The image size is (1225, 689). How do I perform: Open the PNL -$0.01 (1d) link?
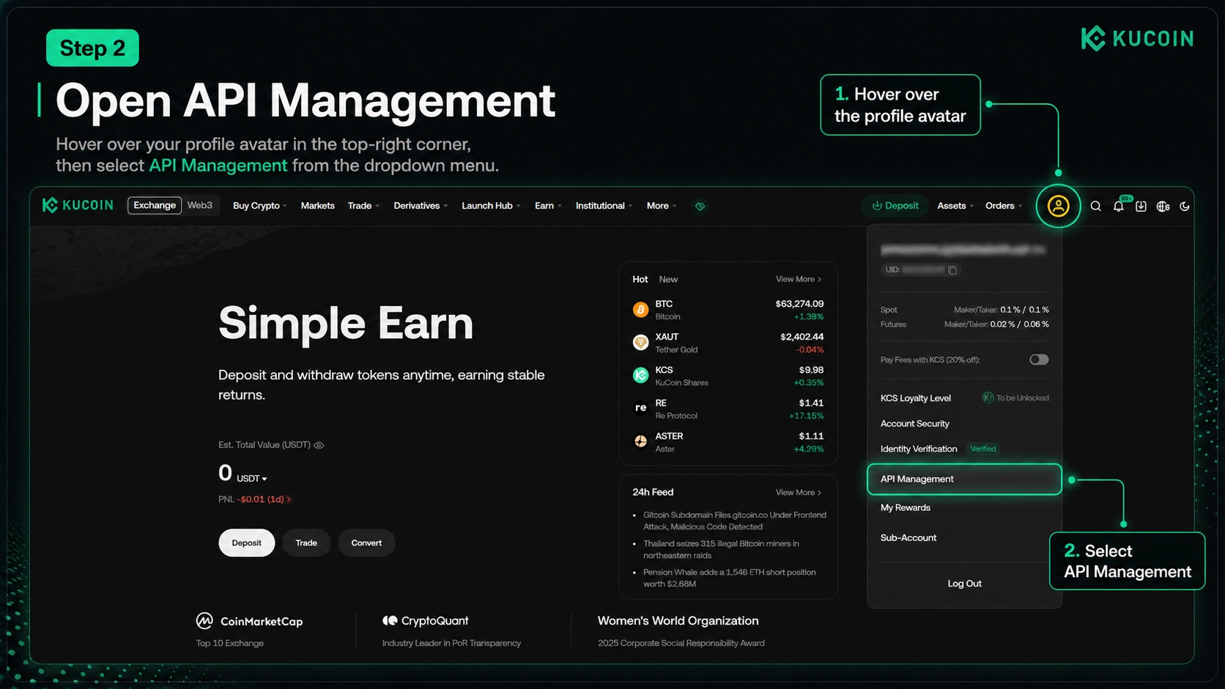(255, 499)
